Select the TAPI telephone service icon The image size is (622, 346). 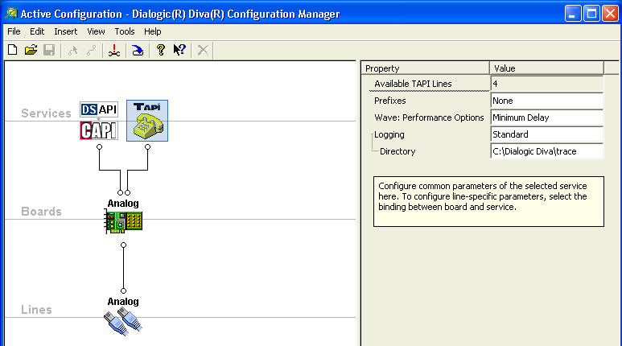pyautogui.click(x=147, y=121)
